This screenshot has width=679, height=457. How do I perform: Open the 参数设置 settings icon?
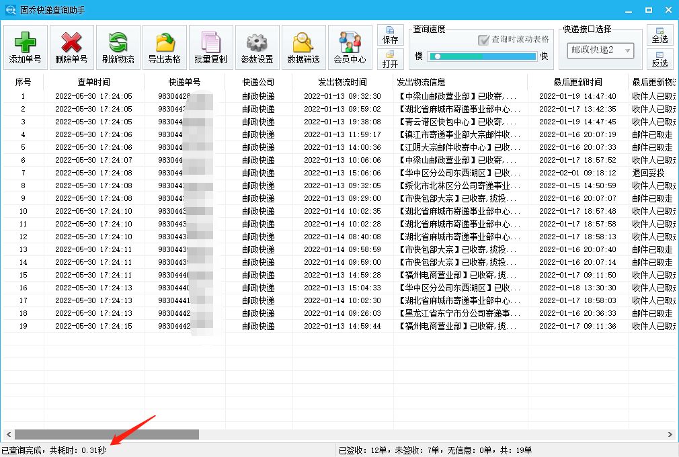tap(256, 46)
